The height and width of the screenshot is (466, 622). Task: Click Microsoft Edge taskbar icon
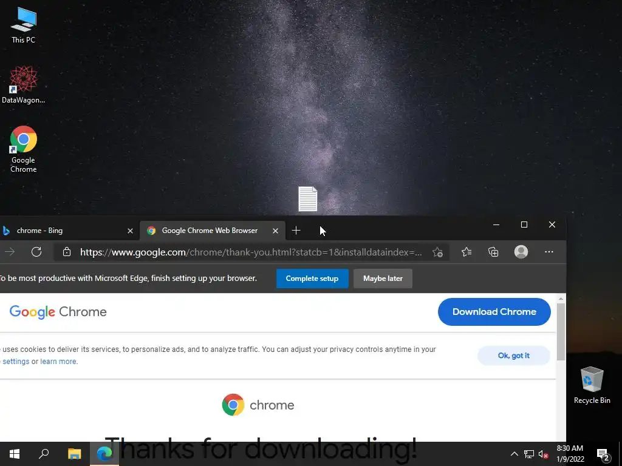click(x=104, y=454)
